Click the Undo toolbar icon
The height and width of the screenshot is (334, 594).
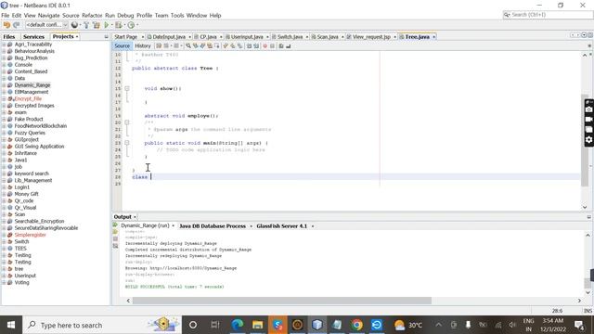coord(6,25)
